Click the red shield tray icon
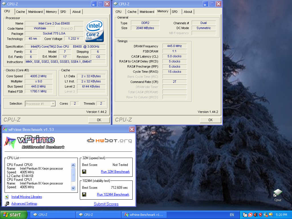This screenshot has height=219, width=292. [x=260, y=215]
